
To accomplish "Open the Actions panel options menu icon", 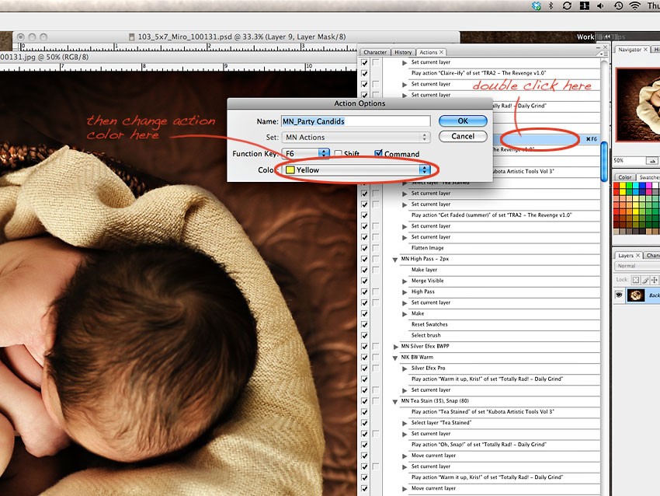I will pos(604,54).
